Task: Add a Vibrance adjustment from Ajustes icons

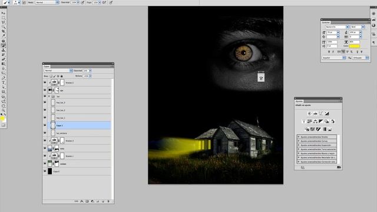Action: (304, 121)
